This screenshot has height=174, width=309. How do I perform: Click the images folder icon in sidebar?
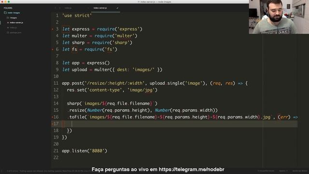pos(8,18)
